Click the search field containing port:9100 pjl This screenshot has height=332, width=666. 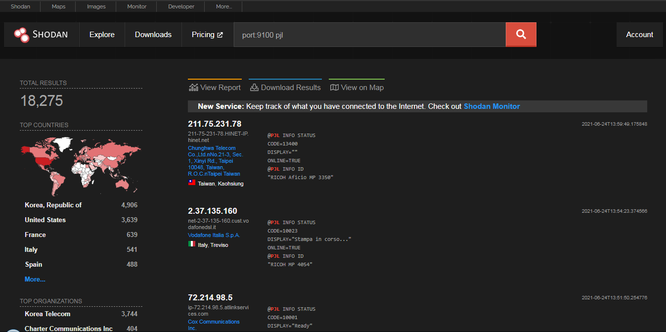[x=370, y=35]
